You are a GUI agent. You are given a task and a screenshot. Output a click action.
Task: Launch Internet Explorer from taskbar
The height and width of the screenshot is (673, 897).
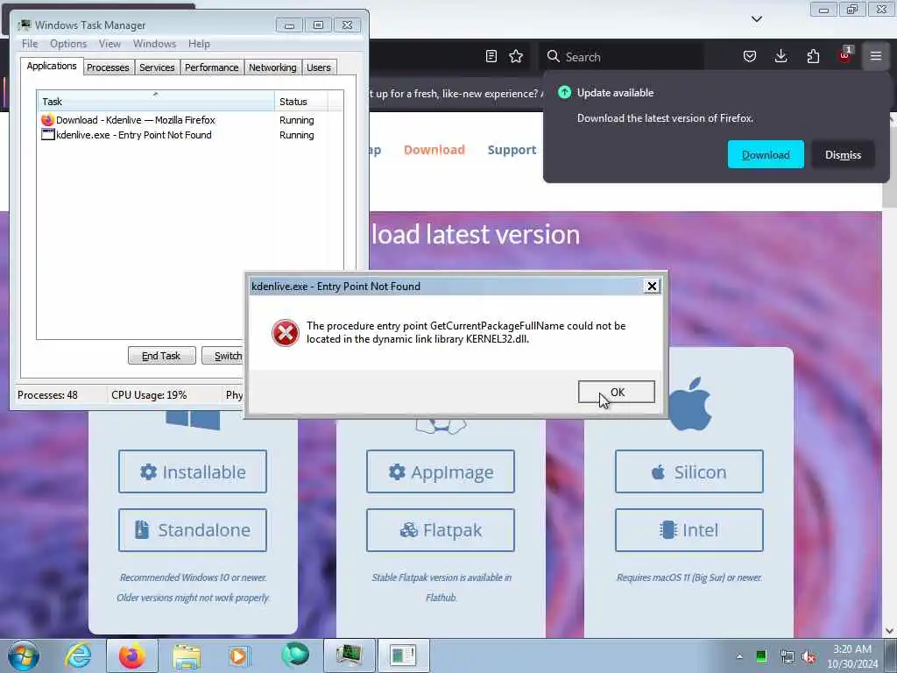click(x=78, y=655)
